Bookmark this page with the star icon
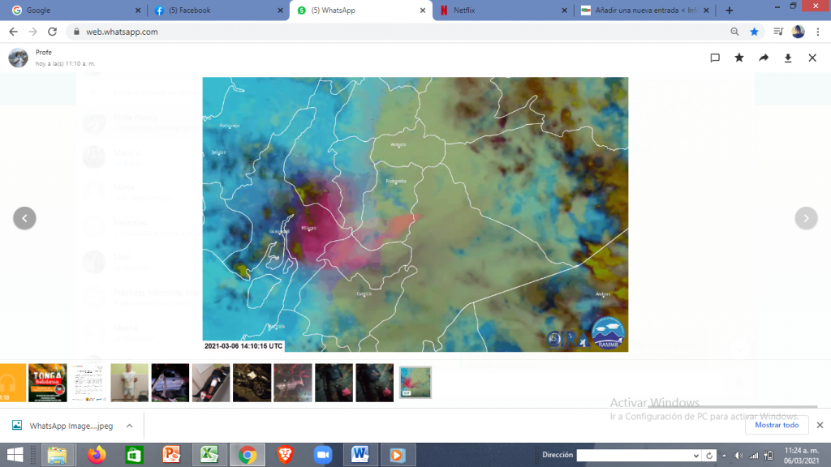This screenshot has height=467, width=831. pos(754,32)
